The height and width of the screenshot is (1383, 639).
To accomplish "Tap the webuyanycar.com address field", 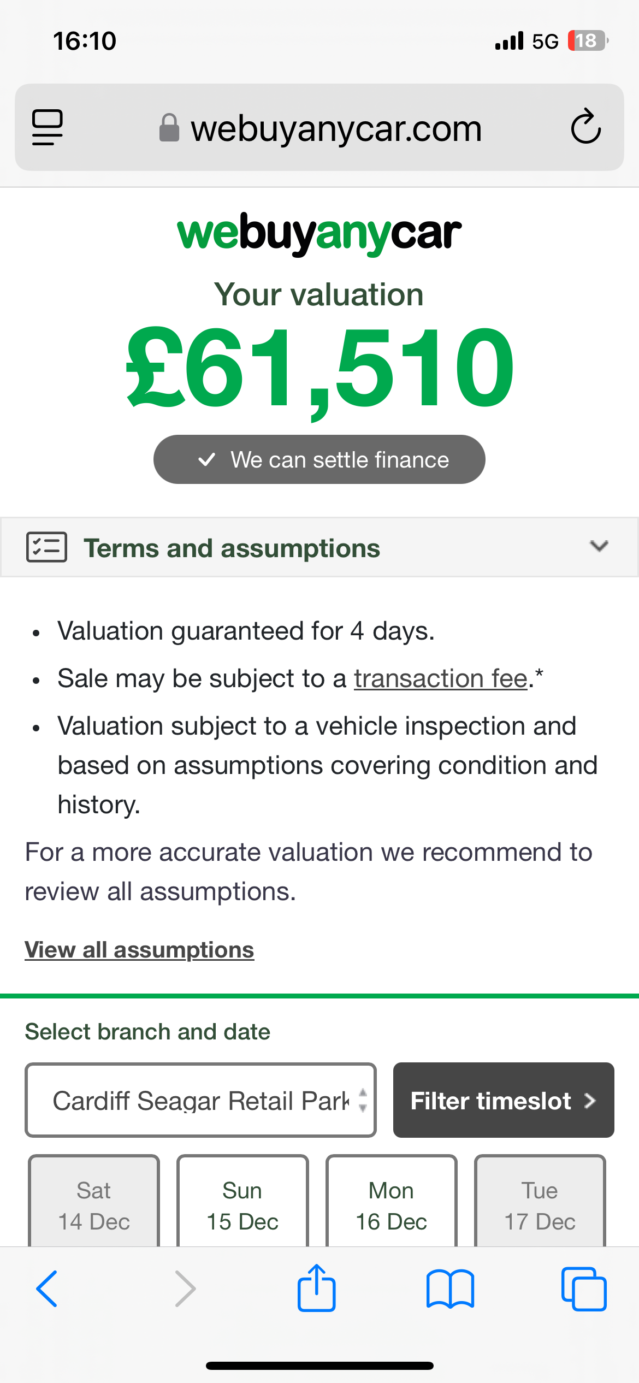I will point(335,129).
